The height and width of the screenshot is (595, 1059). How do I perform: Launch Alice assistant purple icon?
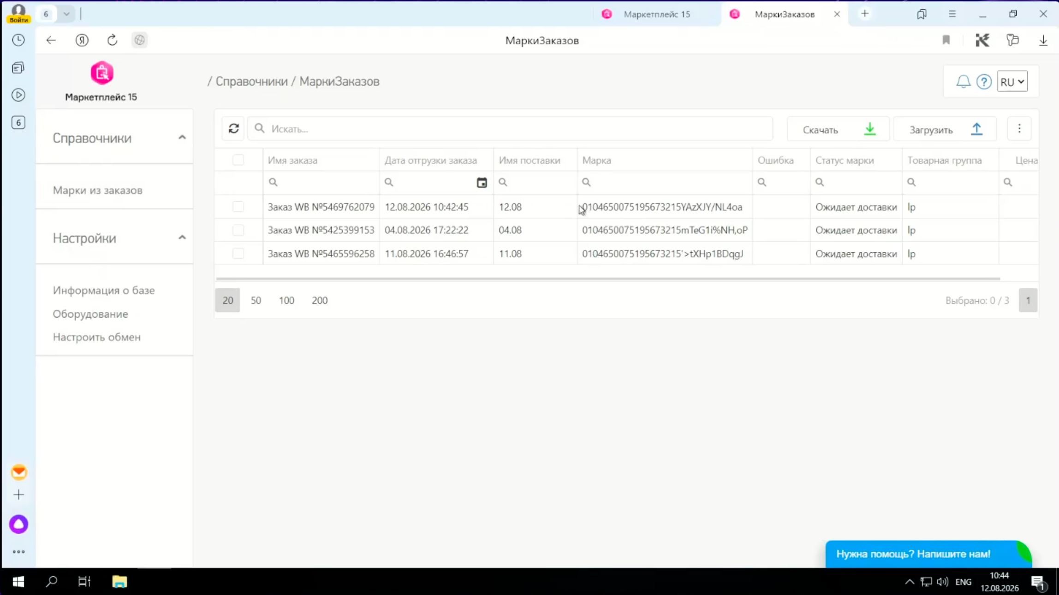[19, 524]
